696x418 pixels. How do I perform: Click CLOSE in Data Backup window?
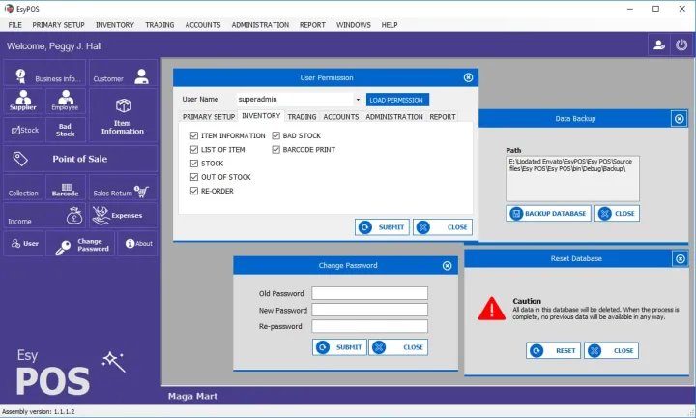(x=617, y=214)
